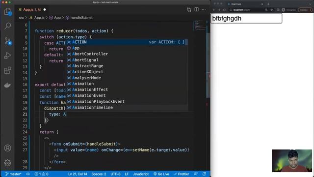Click line number 7 in gutter

26,31
